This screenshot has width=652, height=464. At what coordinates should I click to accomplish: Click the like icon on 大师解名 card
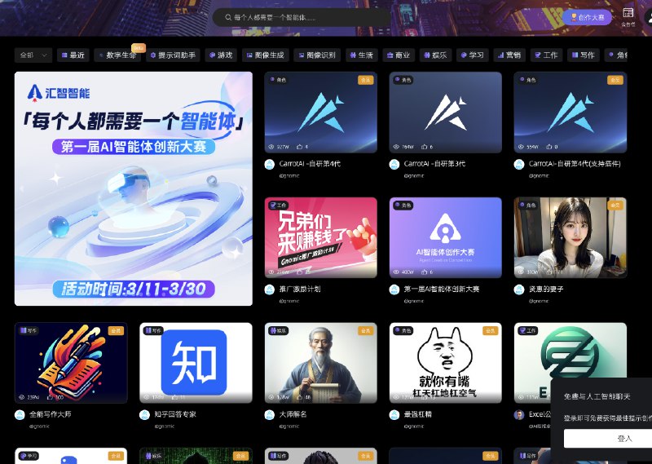pyautogui.click(x=299, y=397)
